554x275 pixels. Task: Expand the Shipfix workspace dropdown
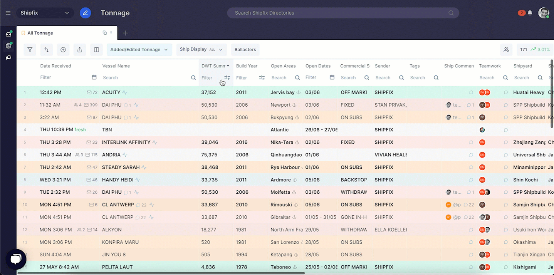[x=45, y=13]
